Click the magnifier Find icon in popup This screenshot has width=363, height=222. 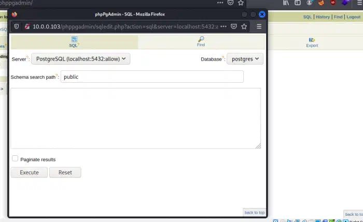201,39
